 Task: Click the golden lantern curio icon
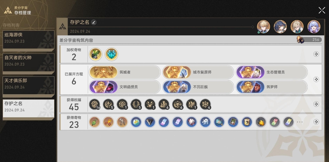tap(247, 122)
